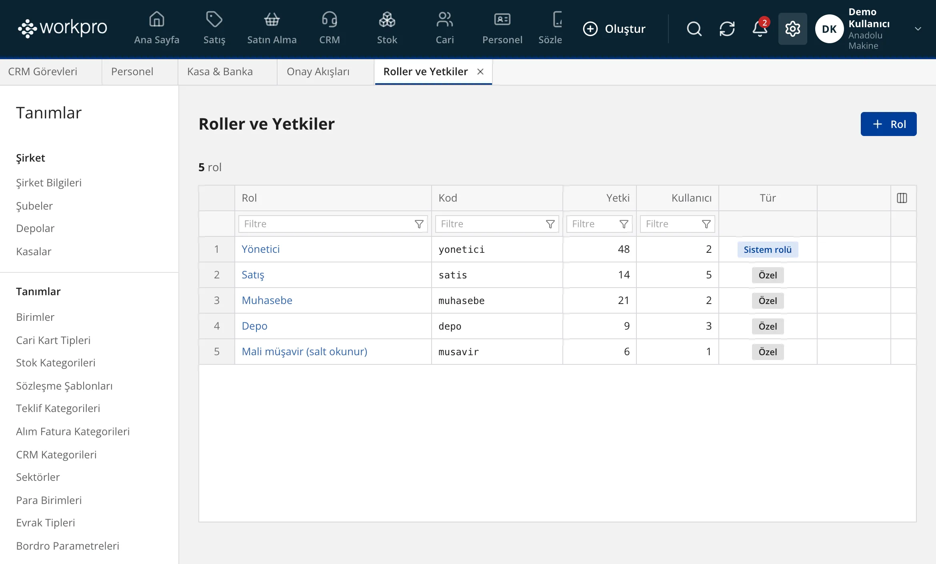This screenshot has height=564, width=936.
Task: Open Mali müşavir (salt okunur) role
Action: pos(304,352)
